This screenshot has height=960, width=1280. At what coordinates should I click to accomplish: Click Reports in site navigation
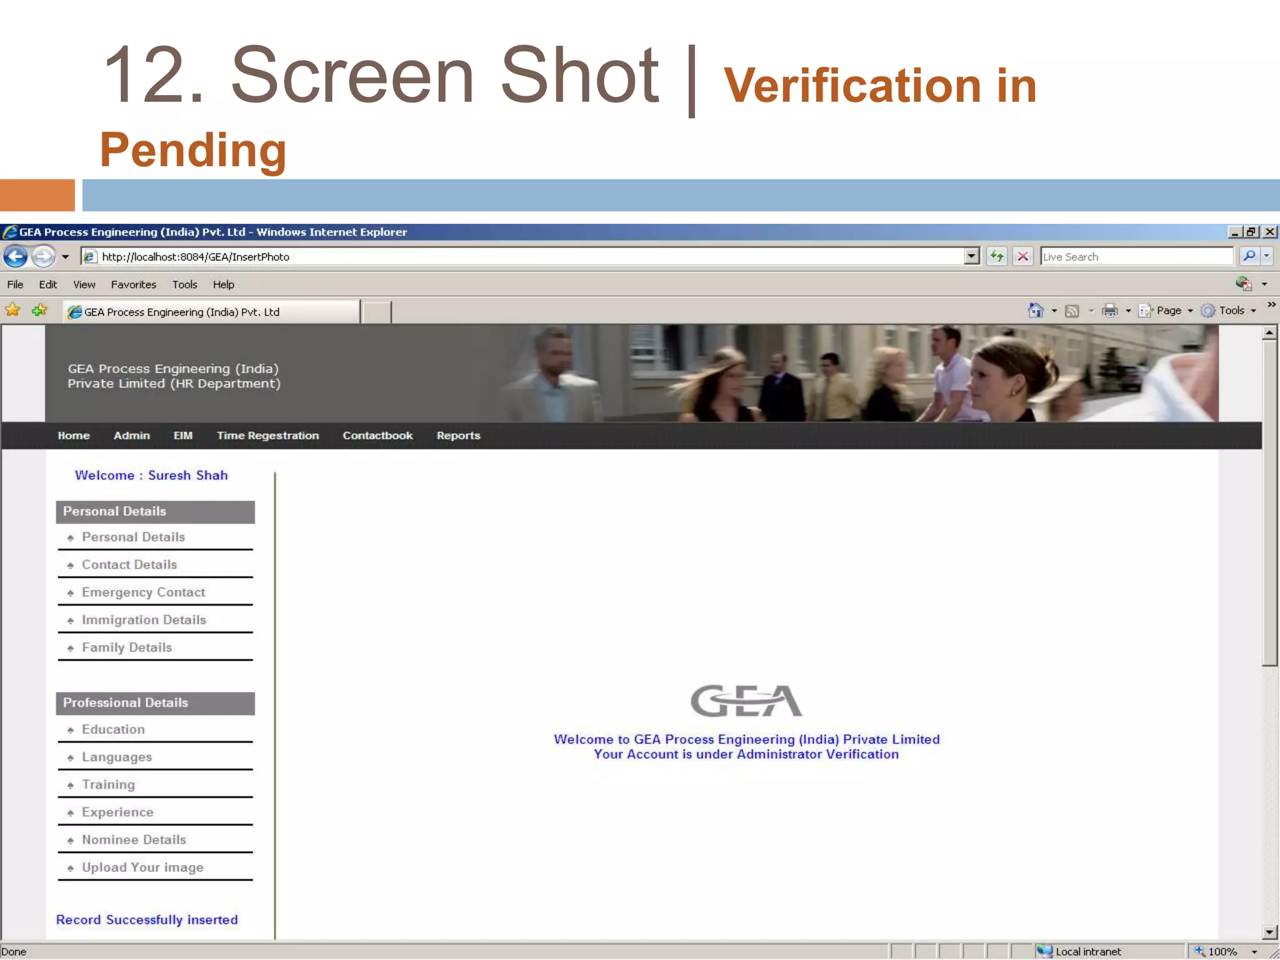[459, 436]
